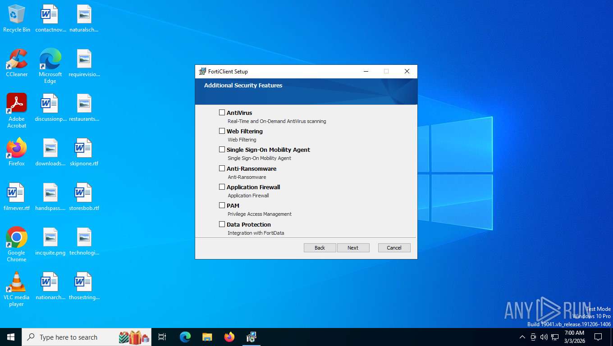
Task: Open Task View from the taskbar
Action: [x=162, y=337]
